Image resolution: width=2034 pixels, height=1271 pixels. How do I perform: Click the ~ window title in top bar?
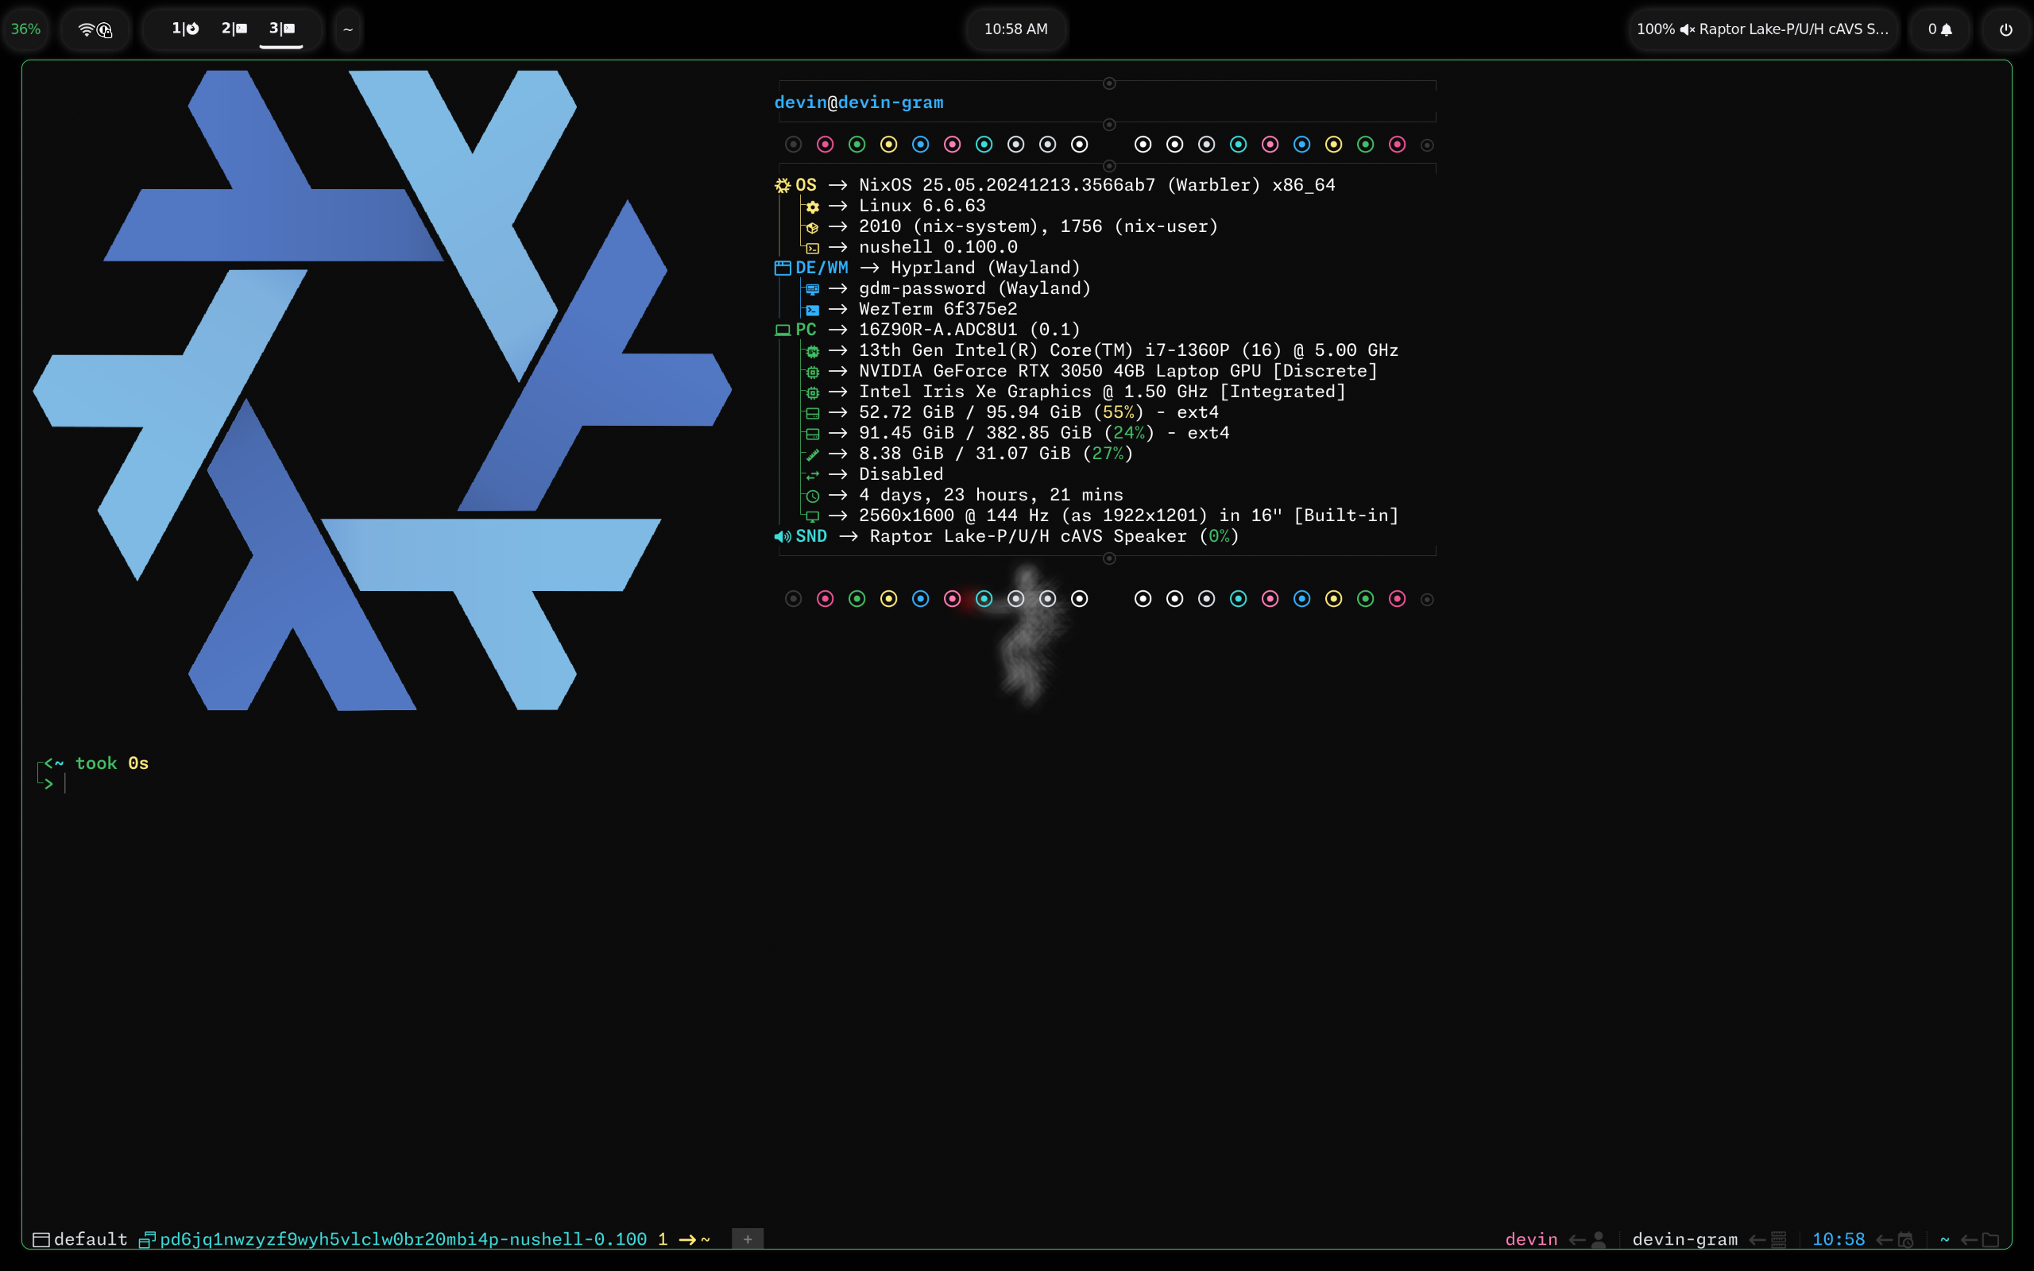(348, 29)
